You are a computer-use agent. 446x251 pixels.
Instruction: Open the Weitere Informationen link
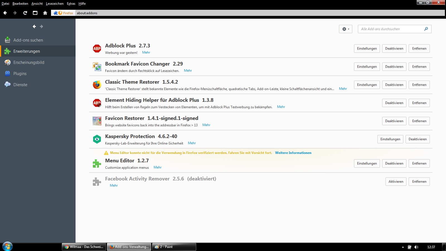pyautogui.click(x=293, y=153)
